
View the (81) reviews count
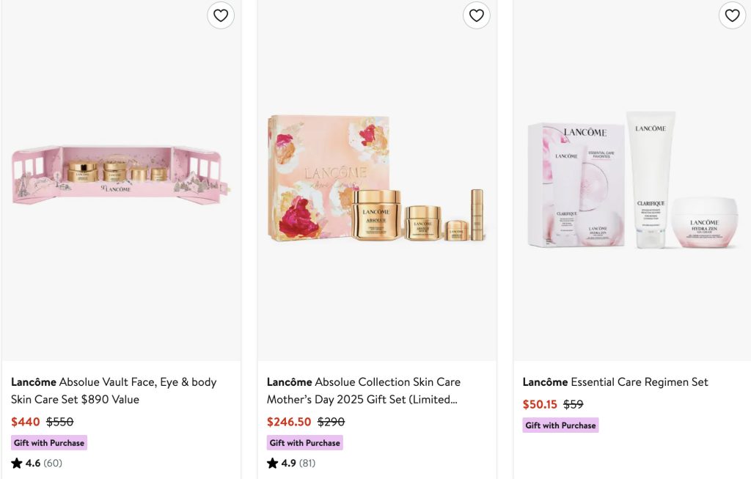[x=309, y=464]
